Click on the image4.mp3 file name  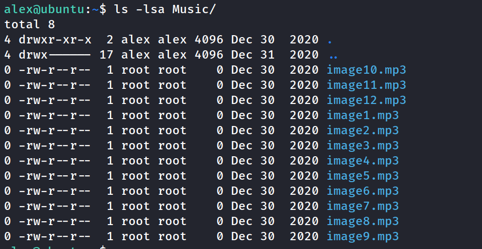point(362,161)
